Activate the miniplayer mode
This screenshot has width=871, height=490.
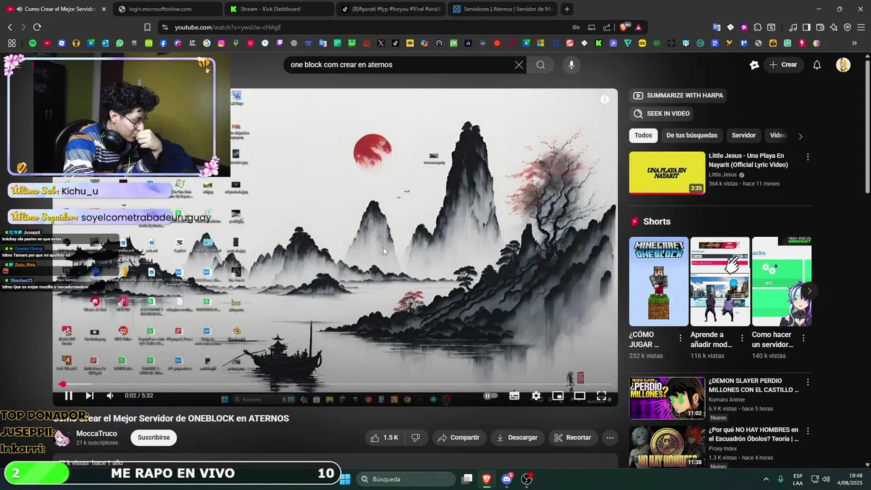(558, 395)
